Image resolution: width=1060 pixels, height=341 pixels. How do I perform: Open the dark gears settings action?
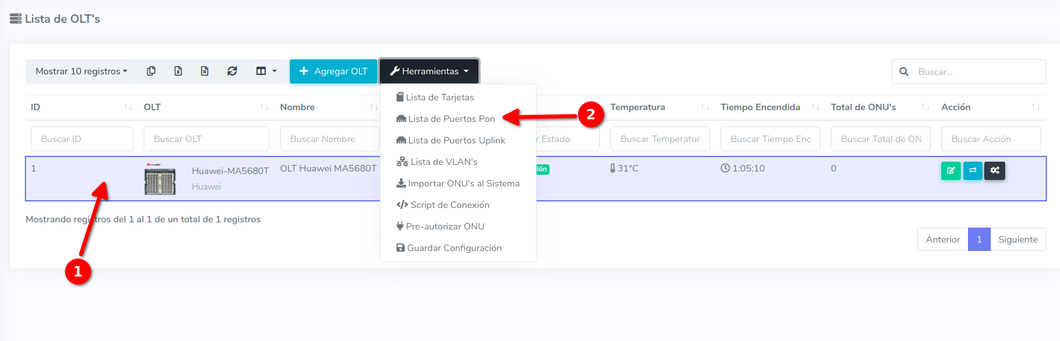pos(995,171)
